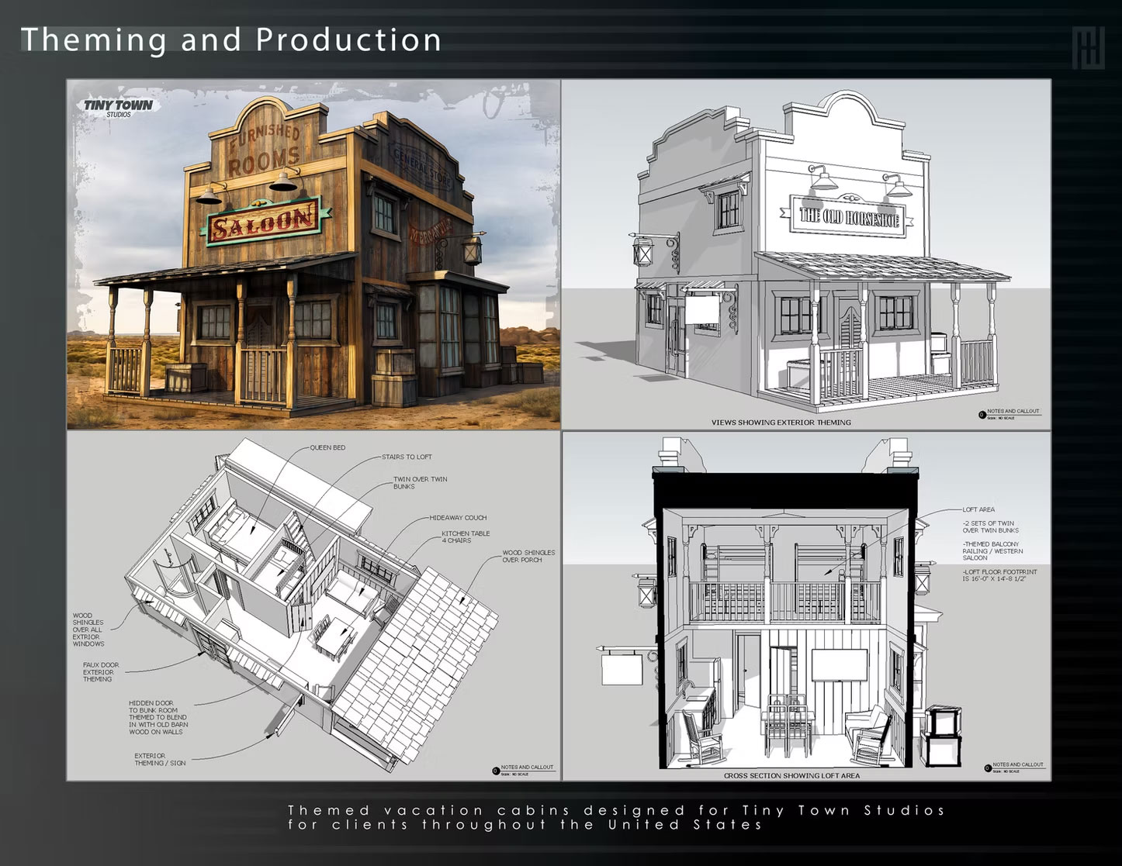1122x866 pixels.
Task: Click the Cross Section Showing Loft Area caption
Action: [x=791, y=775]
